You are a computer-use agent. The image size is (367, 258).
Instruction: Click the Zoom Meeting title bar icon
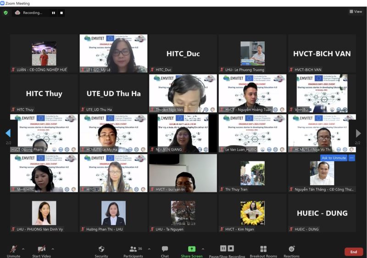[x=2, y=3]
